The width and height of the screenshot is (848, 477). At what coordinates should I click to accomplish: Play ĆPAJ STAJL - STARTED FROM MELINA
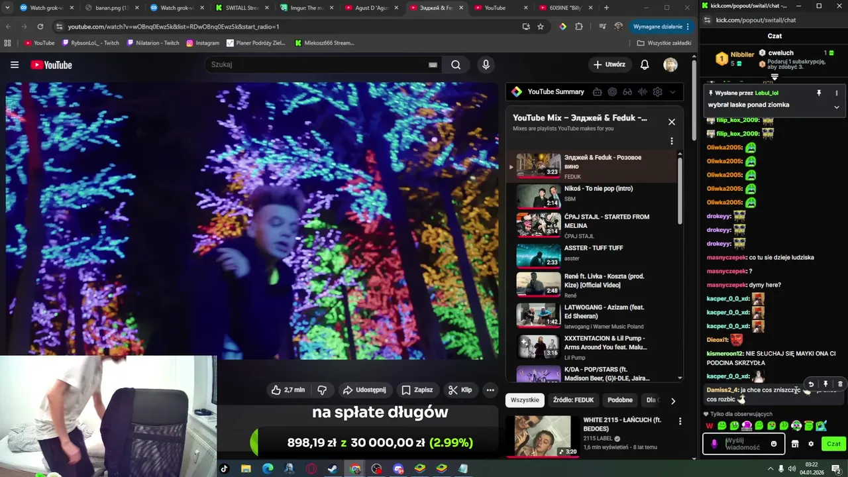[x=593, y=226]
